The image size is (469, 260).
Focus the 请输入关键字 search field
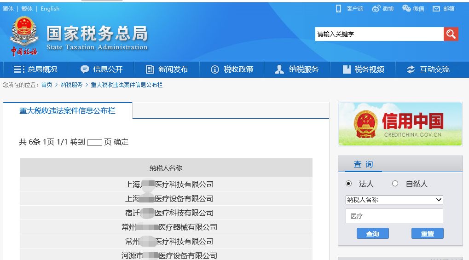tap(379, 34)
